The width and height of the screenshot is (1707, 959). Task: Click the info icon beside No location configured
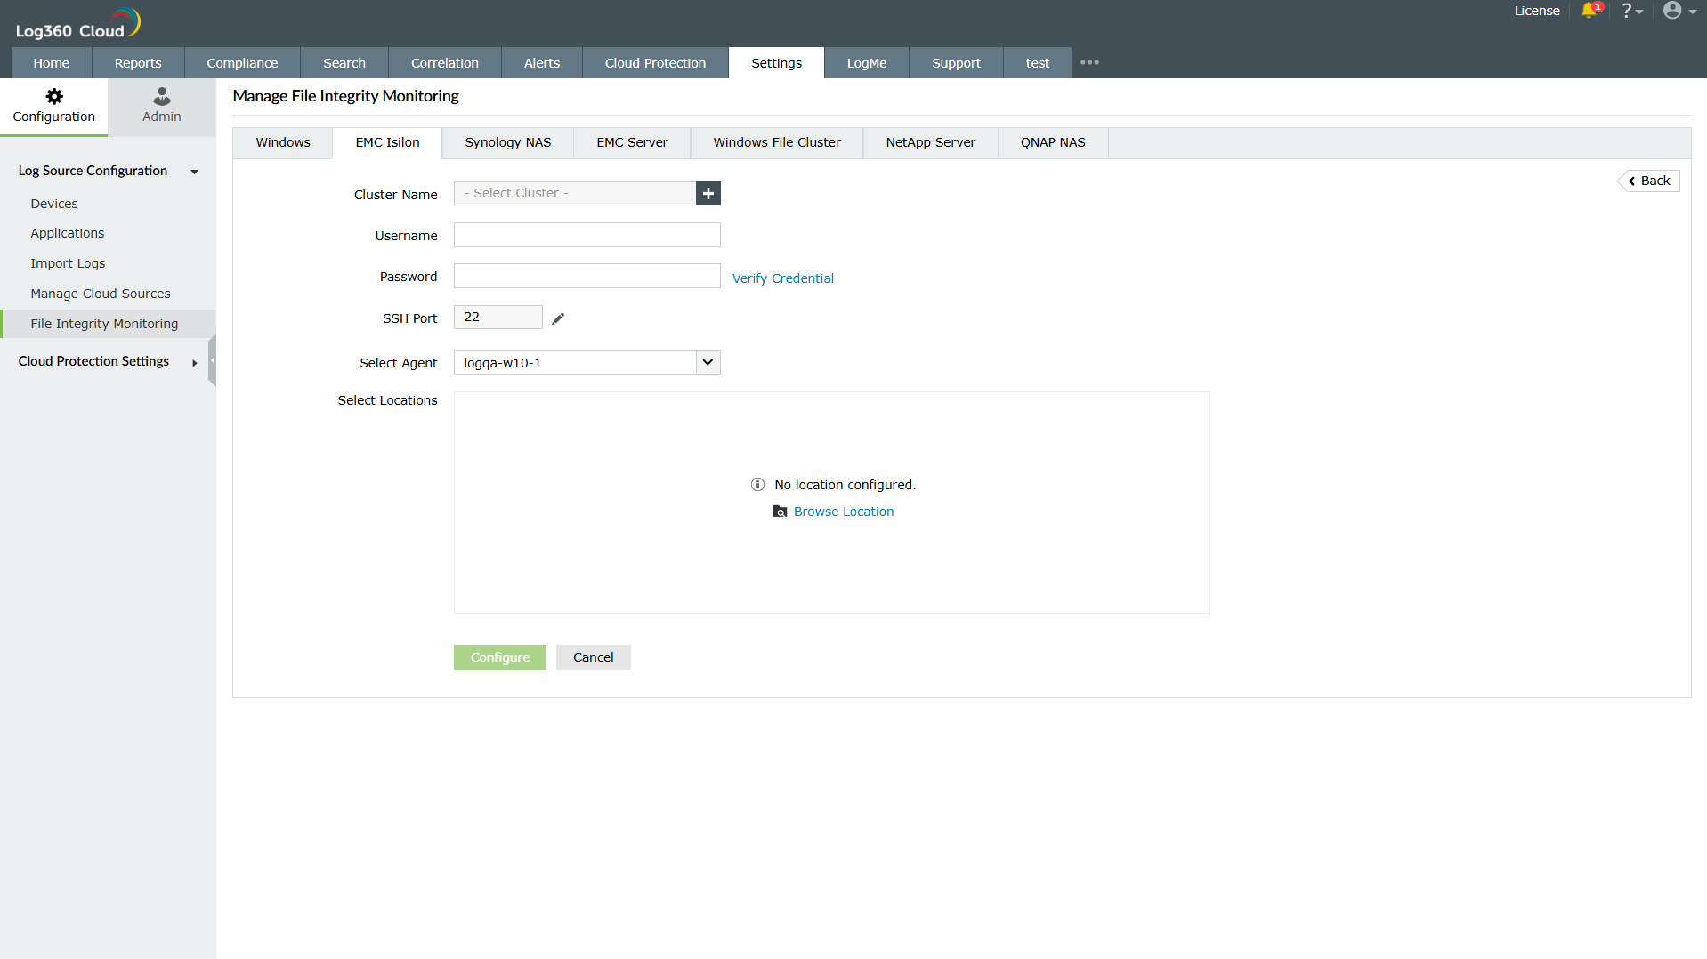pos(757,484)
